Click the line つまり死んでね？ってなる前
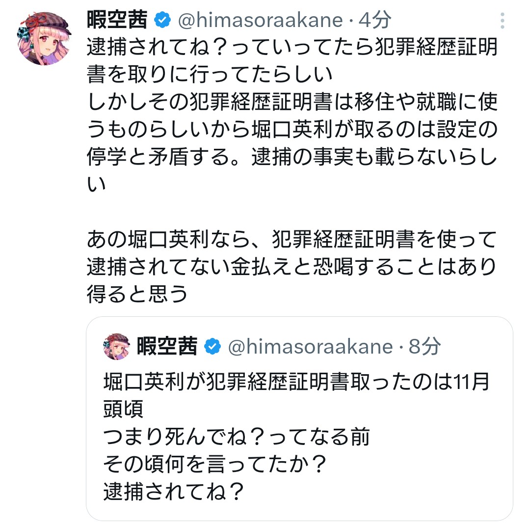This screenshot has height=526, width=530. pos(237,437)
